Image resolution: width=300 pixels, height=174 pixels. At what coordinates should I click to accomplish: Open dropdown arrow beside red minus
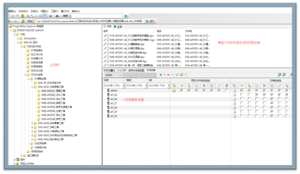(x=172, y=75)
